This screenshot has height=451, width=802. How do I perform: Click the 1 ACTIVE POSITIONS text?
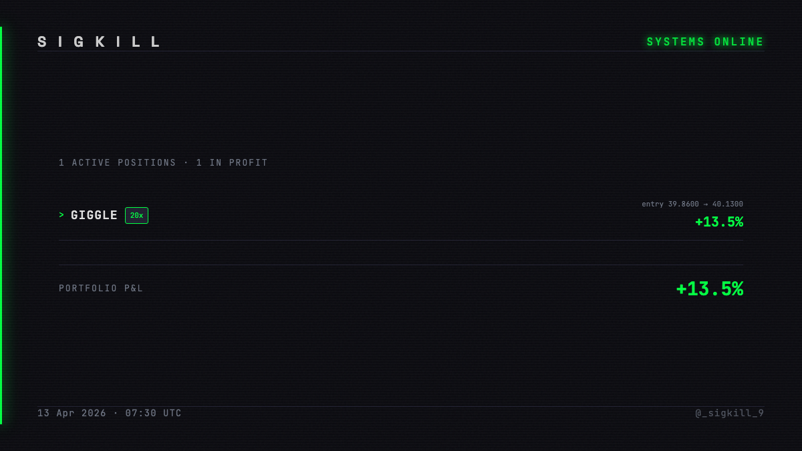tap(118, 163)
